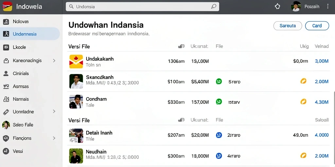The width and height of the screenshot is (335, 167).
Task: Click the Vessi sidebar label
Action: point(18,151)
